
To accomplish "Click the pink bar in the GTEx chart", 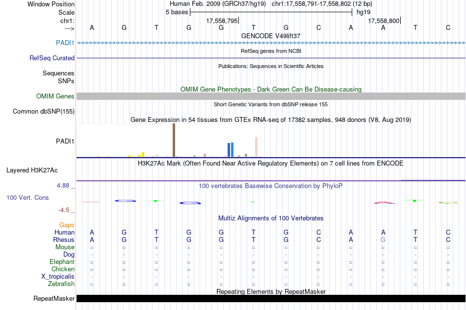I will click(x=256, y=147).
